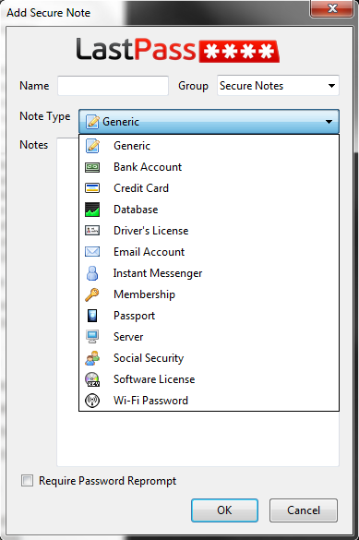Click the Driver's License ID card icon
This screenshot has height=540, width=359.
pyautogui.click(x=92, y=231)
